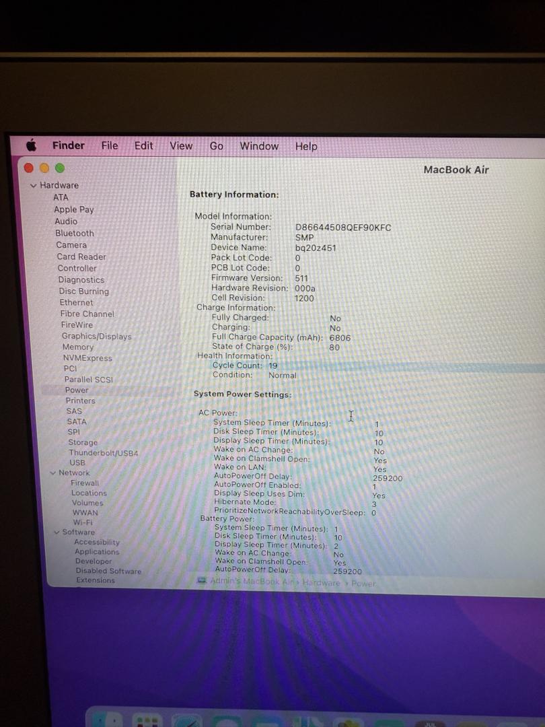Select Apple Pay in the sidebar
This screenshot has height=727, width=545.
tap(74, 209)
